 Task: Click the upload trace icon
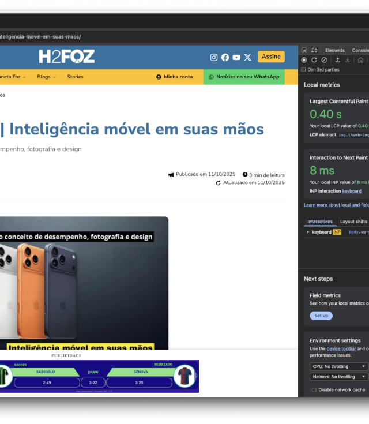pyautogui.click(x=338, y=60)
